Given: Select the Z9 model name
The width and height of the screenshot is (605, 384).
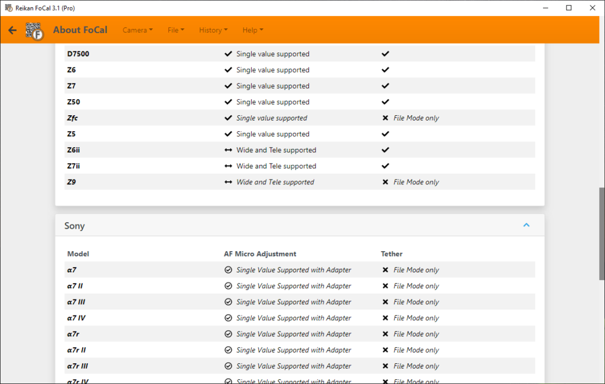Looking at the screenshot, I should click(x=71, y=182).
